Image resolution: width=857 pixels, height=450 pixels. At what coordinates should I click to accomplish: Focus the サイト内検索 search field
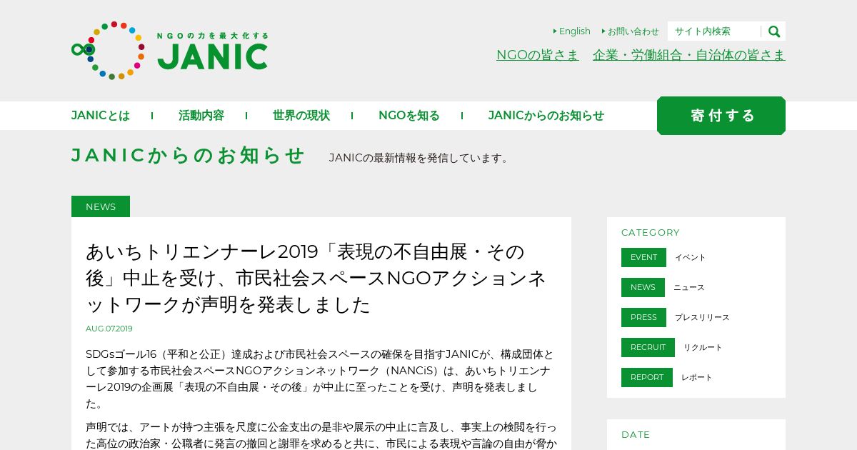tap(714, 31)
